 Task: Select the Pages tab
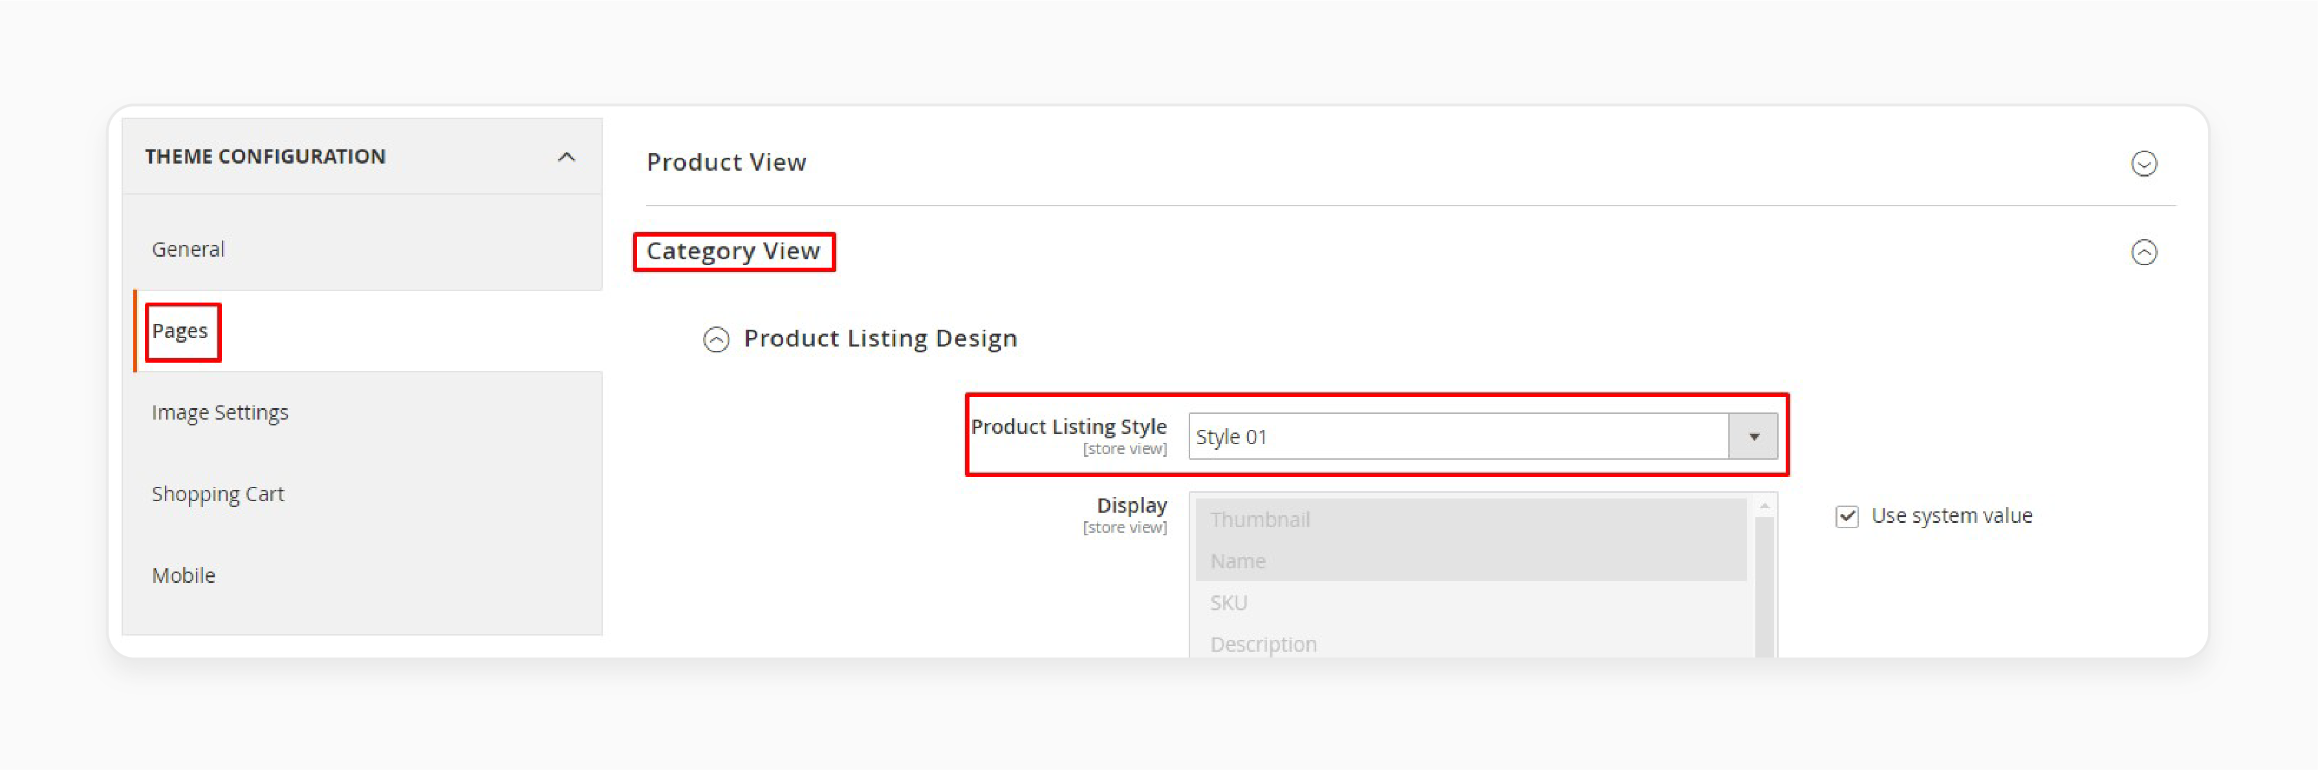coord(180,331)
